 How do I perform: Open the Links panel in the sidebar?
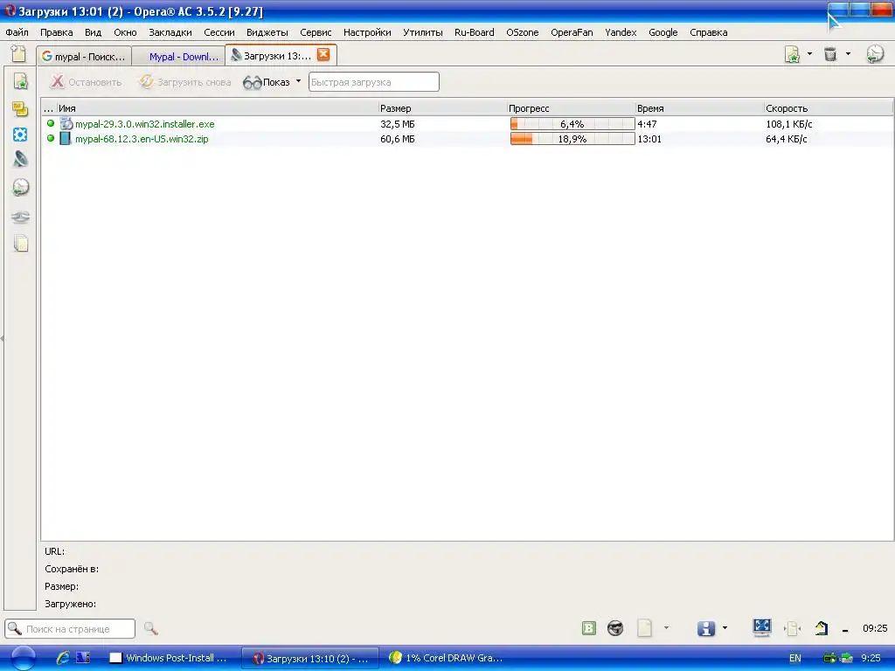click(21, 217)
